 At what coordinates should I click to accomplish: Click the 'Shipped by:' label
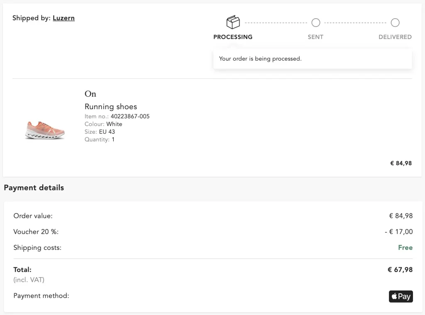(x=32, y=18)
